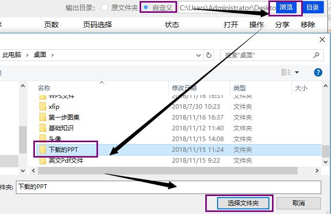Select the xfip folder row
Image resolution: width=331 pixels, height=214 pixels.
(179, 107)
